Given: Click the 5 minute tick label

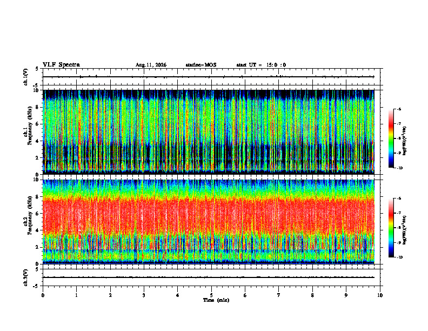Looking at the screenshot, I should coord(211,295).
